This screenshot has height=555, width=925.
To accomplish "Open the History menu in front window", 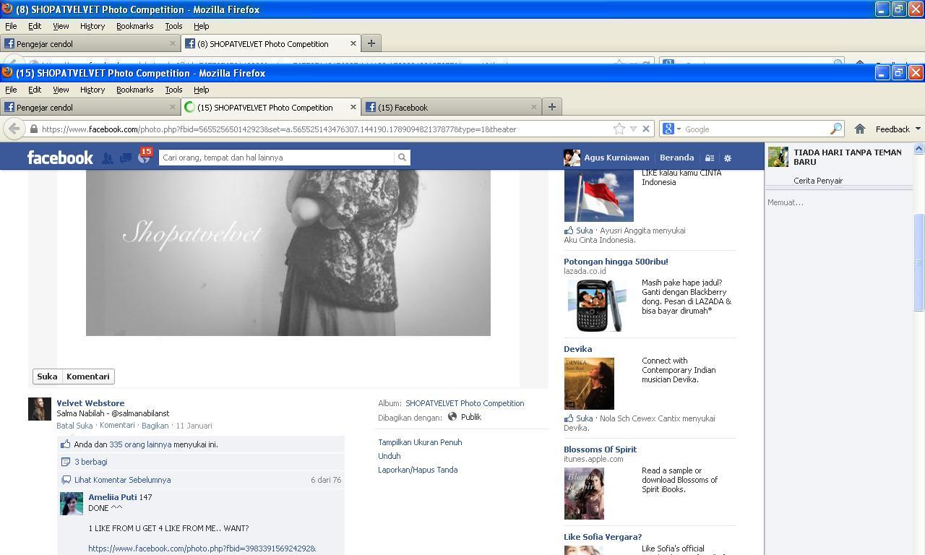I will pos(92,90).
